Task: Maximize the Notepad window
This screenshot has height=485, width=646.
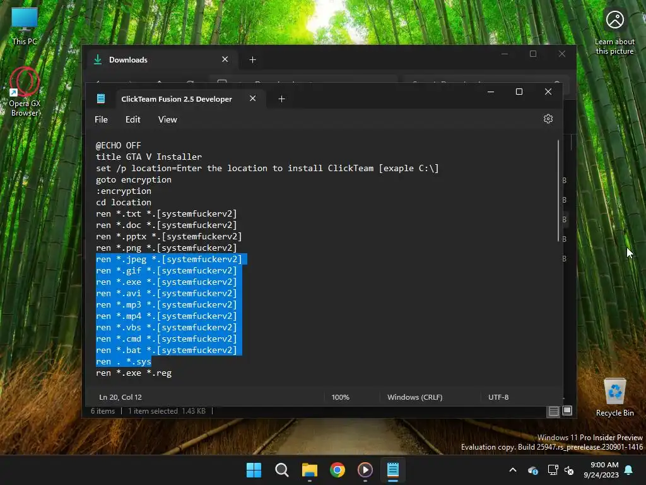Action: [x=519, y=92]
